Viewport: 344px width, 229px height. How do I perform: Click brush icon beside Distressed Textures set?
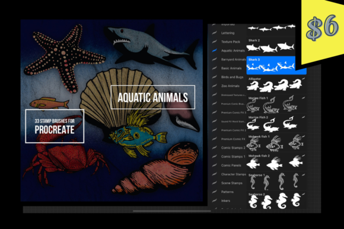tap(214, 95)
